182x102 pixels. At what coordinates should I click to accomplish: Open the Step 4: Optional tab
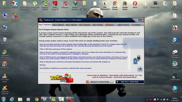point(84,25)
